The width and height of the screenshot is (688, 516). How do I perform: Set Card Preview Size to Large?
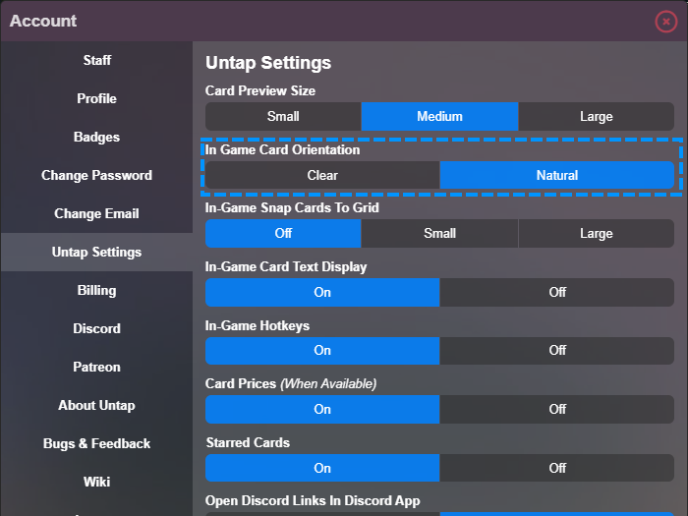pos(597,116)
